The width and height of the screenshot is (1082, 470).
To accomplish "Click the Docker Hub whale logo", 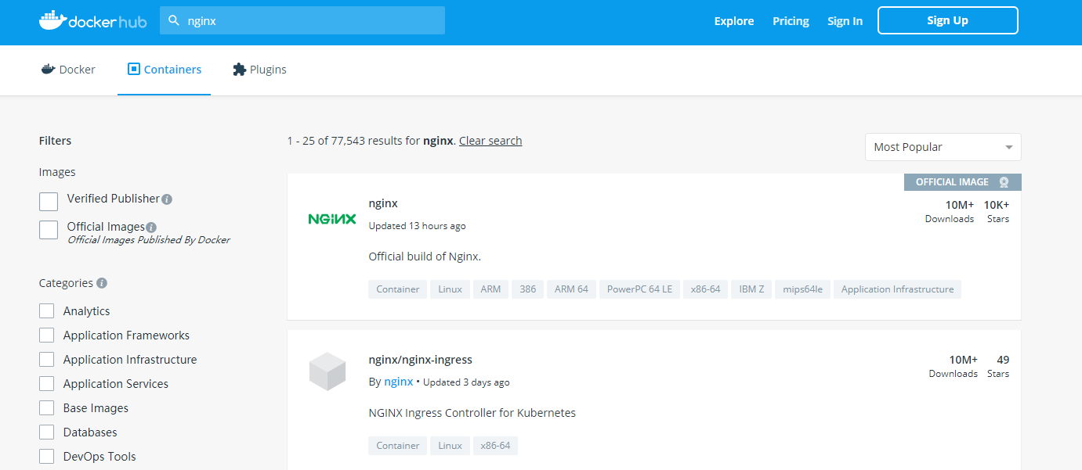I will click(92, 20).
